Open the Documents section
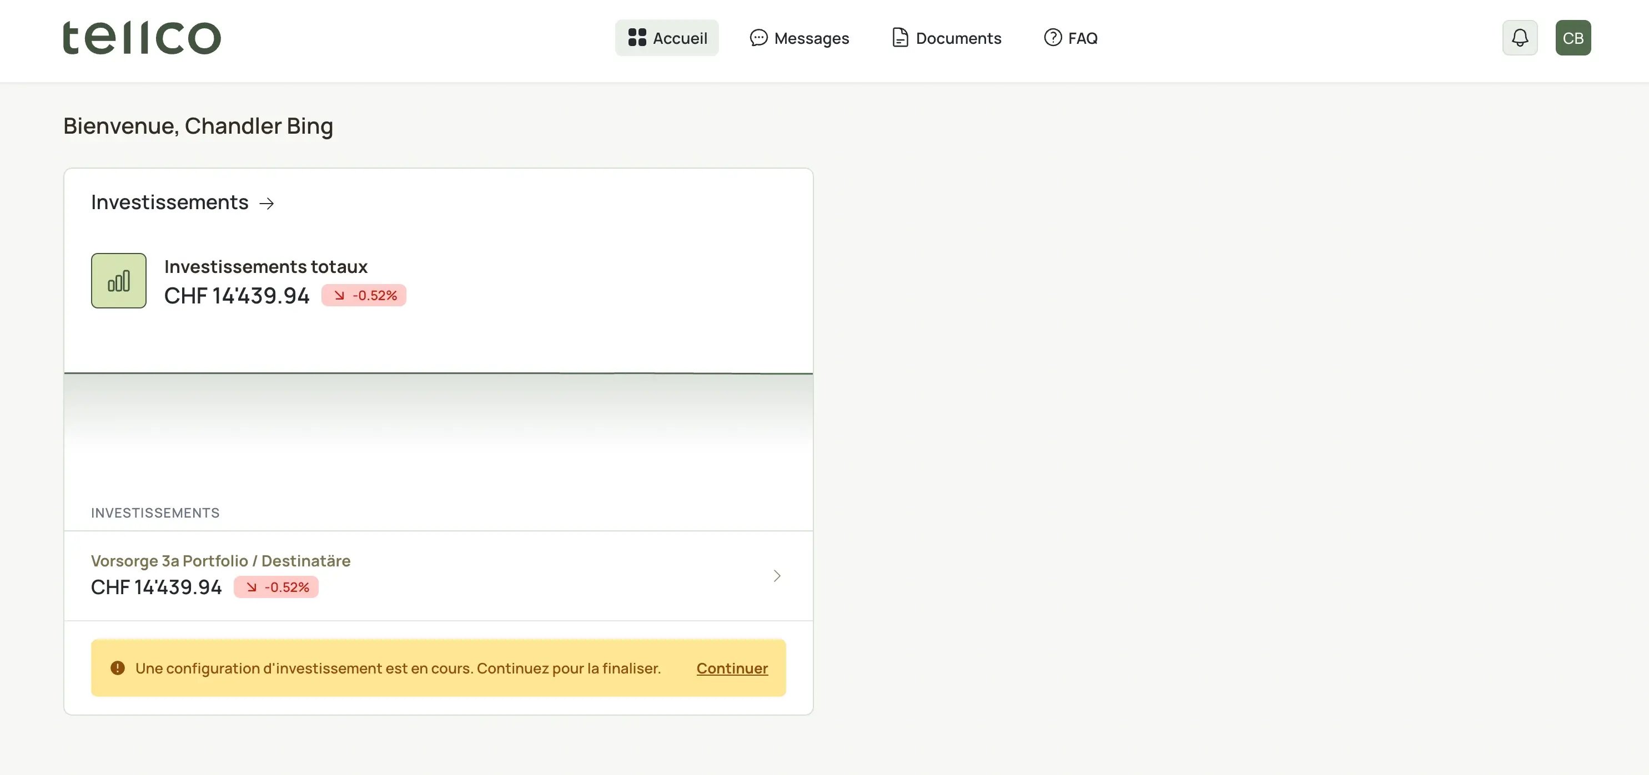 (946, 38)
